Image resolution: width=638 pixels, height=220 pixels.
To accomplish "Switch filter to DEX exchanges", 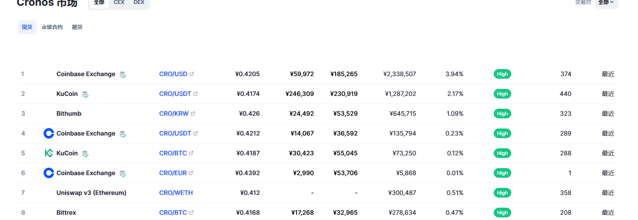I will click(x=139, y=3).
